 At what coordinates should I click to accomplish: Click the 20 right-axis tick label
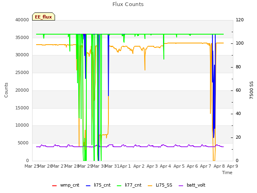tap(238, 137)
